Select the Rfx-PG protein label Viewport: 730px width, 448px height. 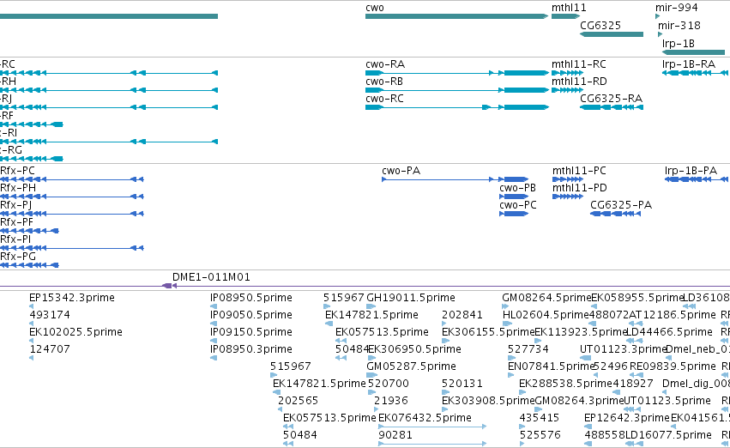(18, 257)
